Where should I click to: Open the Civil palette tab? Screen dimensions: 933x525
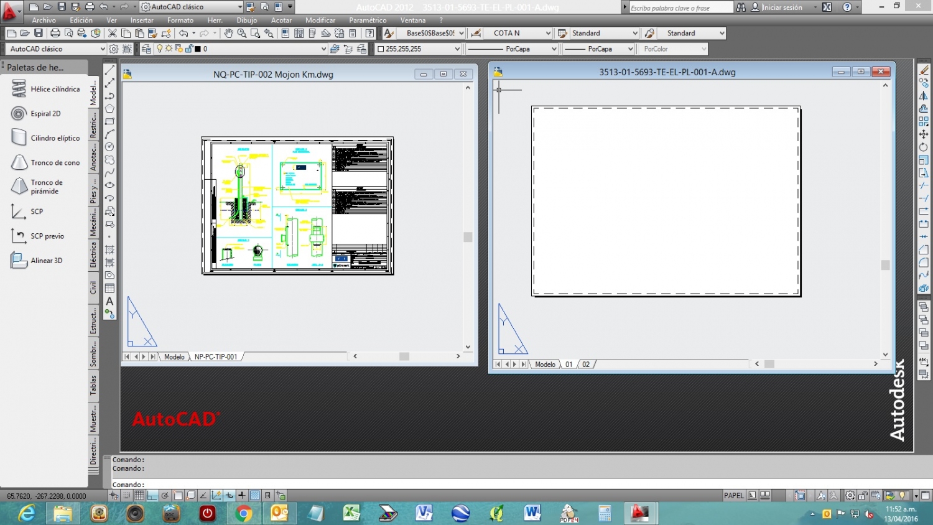[93, 287]
